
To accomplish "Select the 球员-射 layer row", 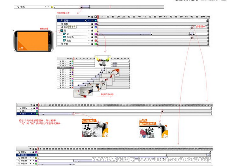I will pos(27,155).
